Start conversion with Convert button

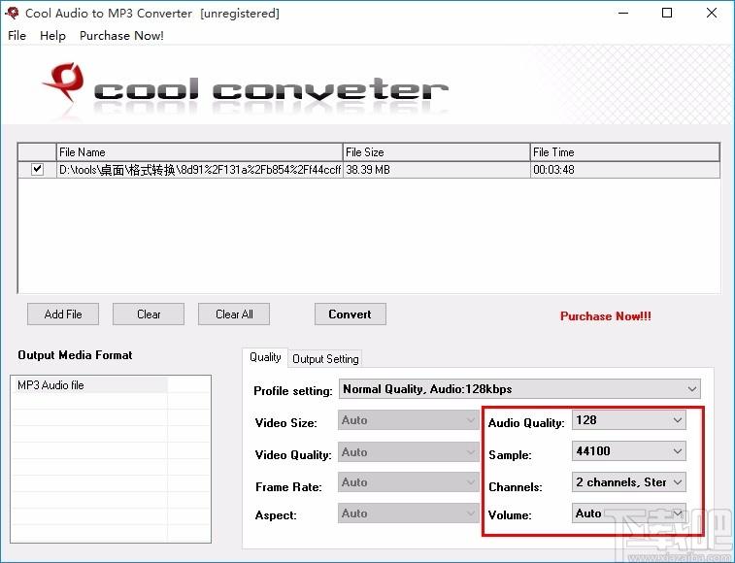351,315
